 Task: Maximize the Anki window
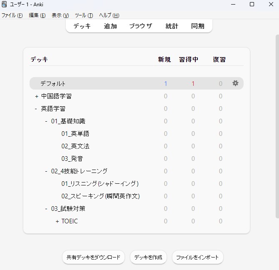coord(252,4)
